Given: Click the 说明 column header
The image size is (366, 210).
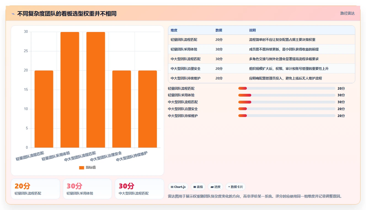Looking at the screenshot, I should [252, 30].
